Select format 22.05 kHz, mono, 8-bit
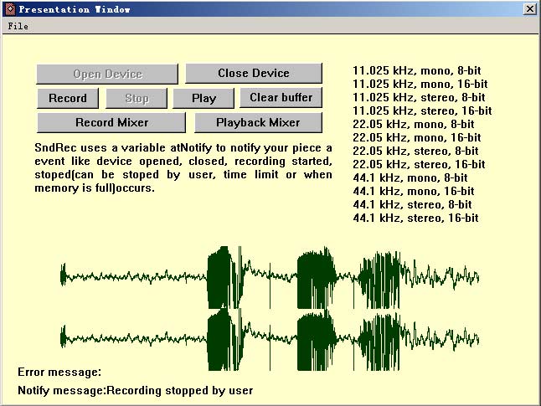Screen dimensions: 541x406 (x=414, y=124)
